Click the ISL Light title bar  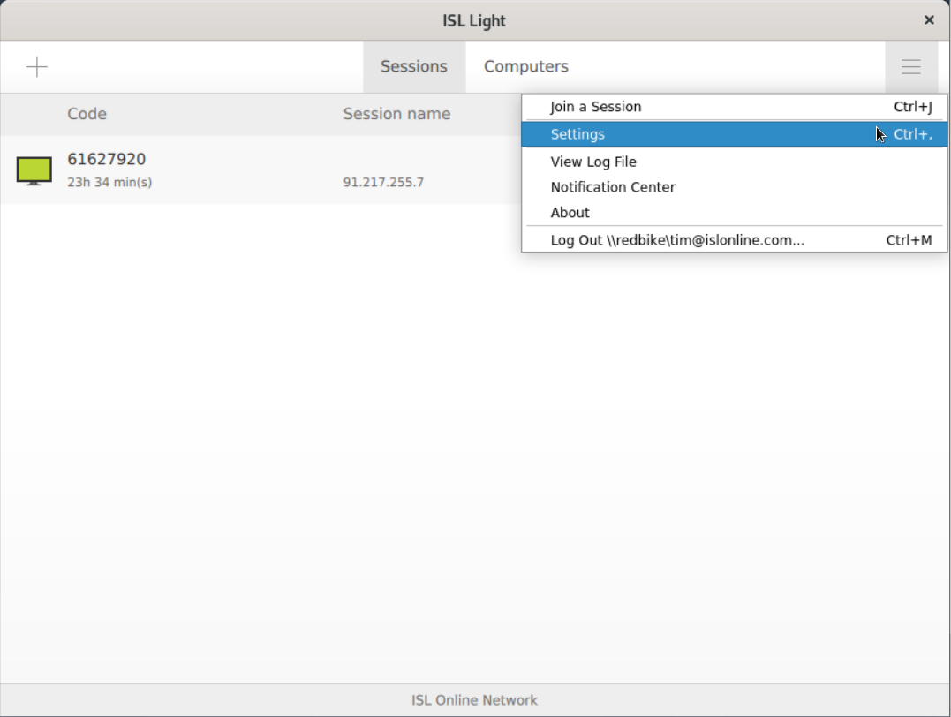tap(475, 19)
